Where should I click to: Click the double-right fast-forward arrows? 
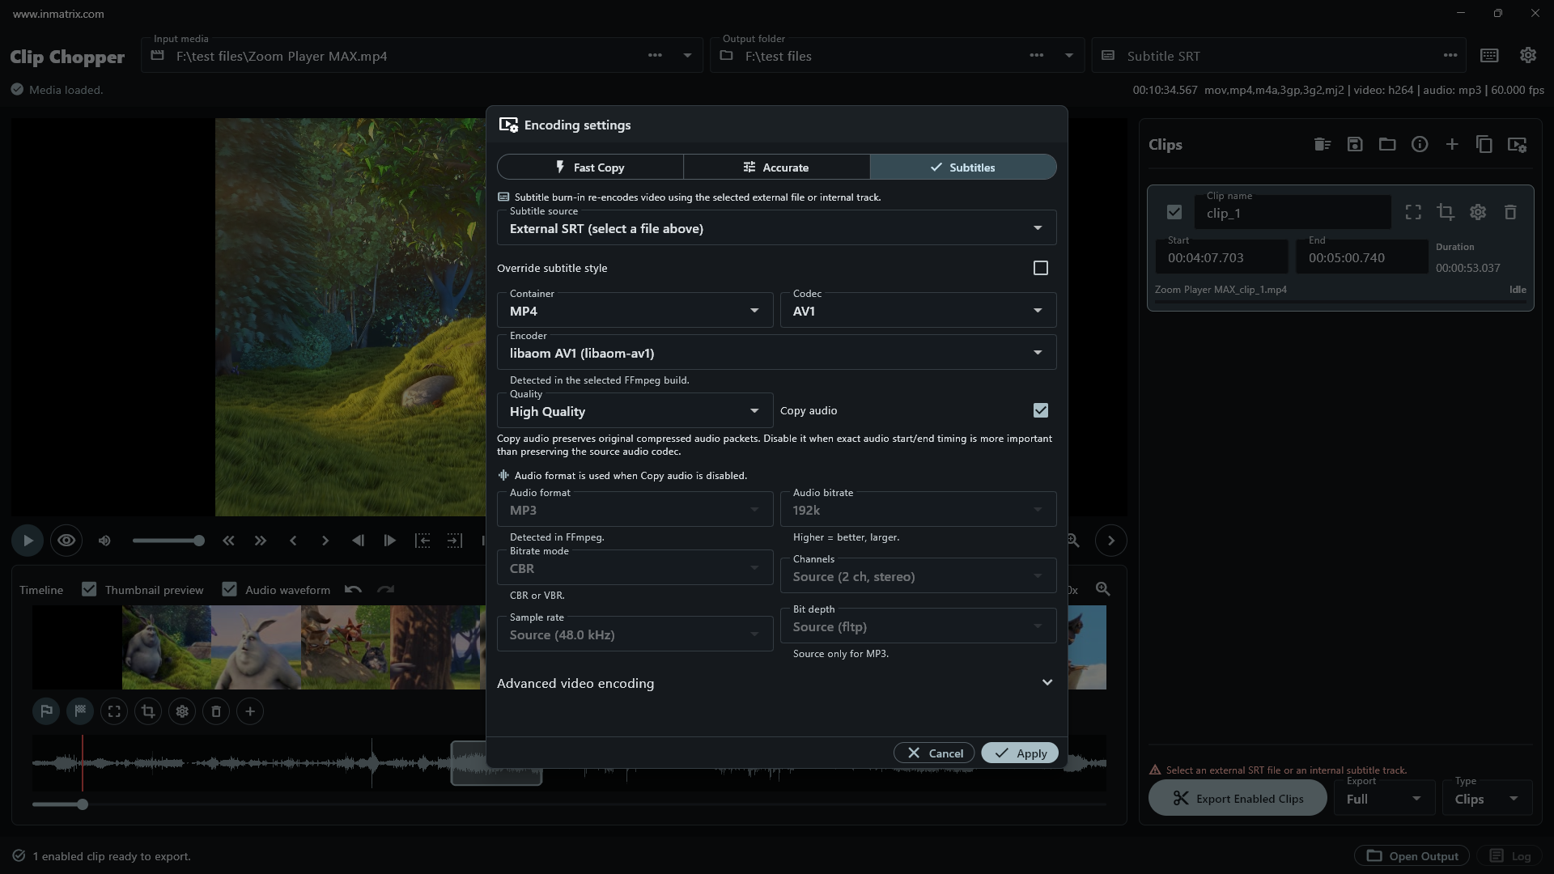point(261,541)
